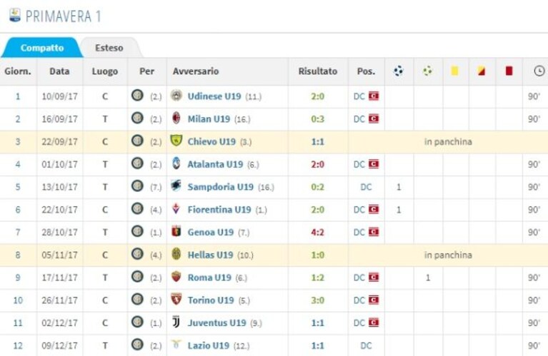Image resolution: width=548 pixels, height=356 pixels.
Task: Open the Sampdoria U19 team link
Action: click(221, 187)
